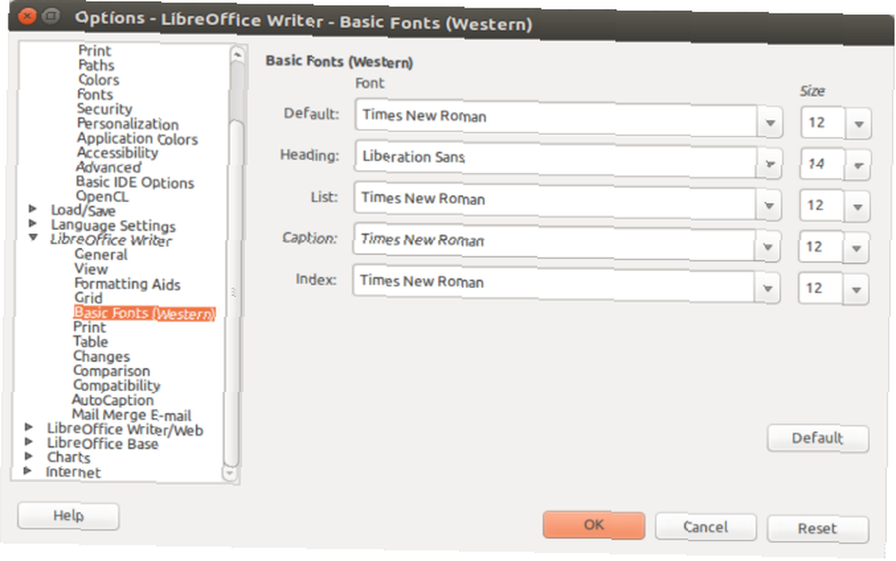896x561 pixels.
Task: Expand the LibreOffice Base node
Action: (x=30, y=441)
